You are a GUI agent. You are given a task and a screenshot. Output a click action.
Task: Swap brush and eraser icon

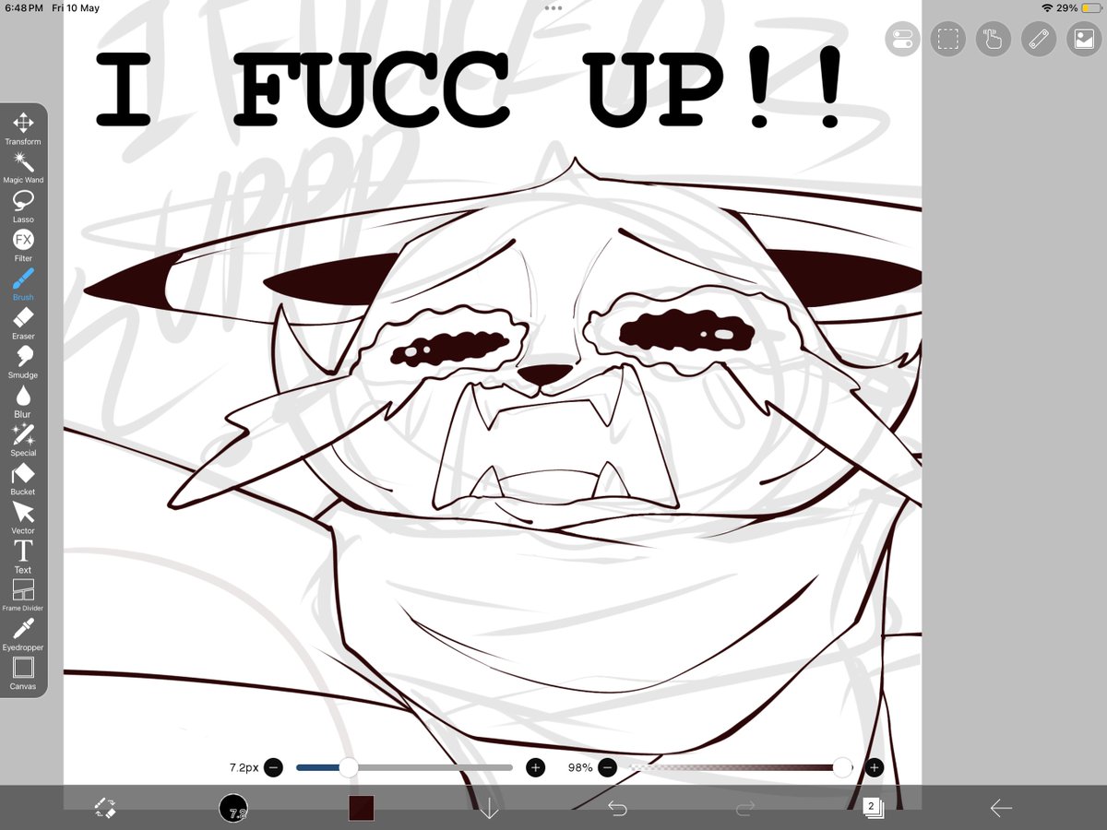(x=105, y=809)
